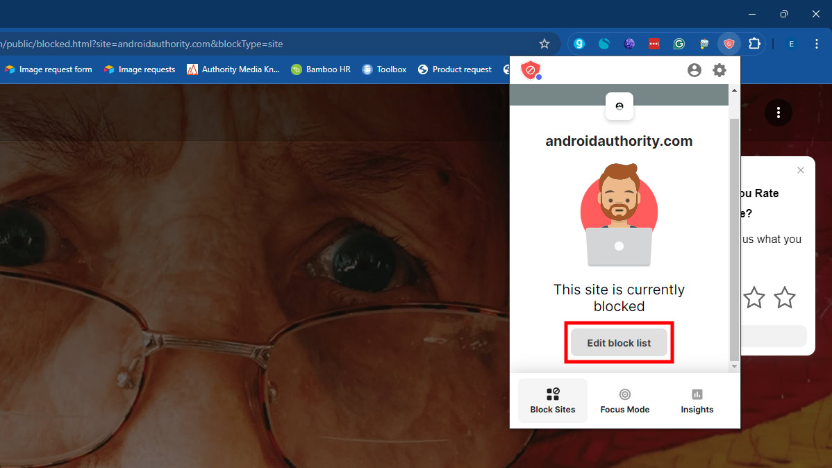Open the Product request bookmark
Viewport: 832px width, 468px height.
click(455, 69)
